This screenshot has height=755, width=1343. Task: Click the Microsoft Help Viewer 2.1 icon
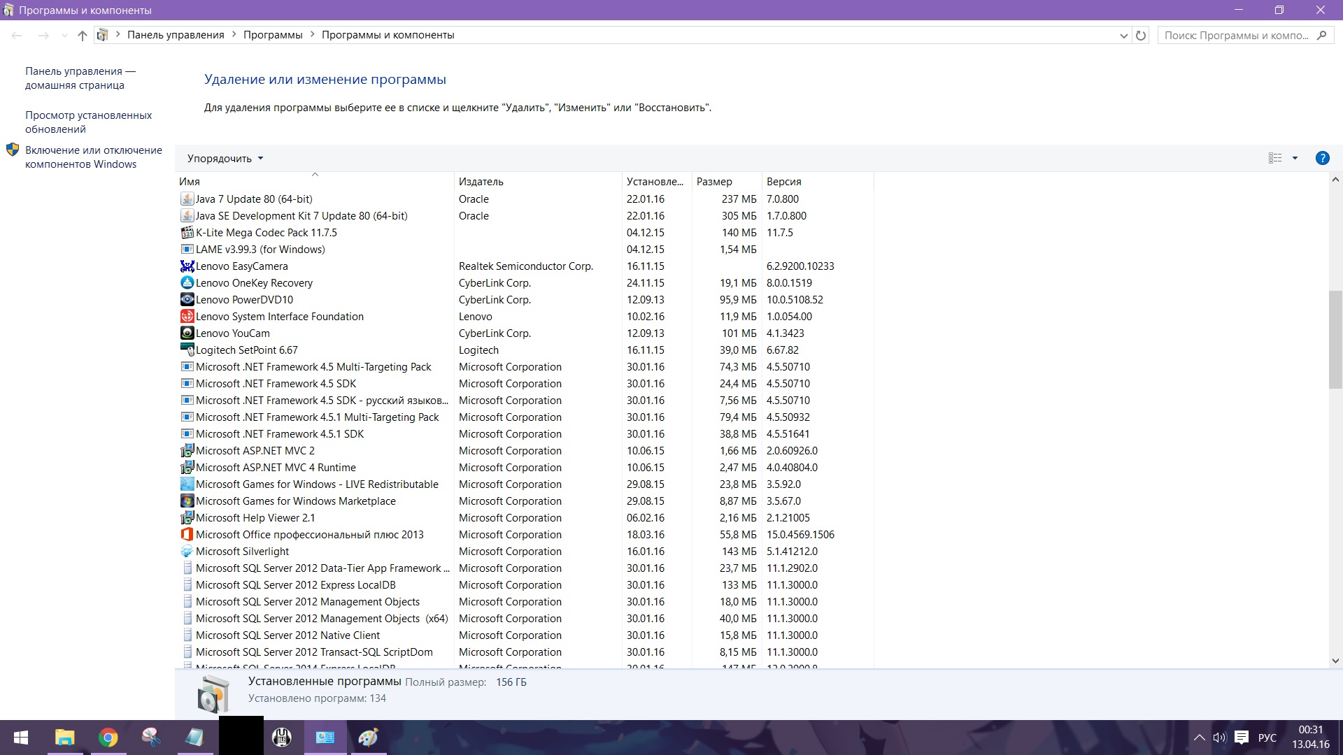[x=187, y=518]
